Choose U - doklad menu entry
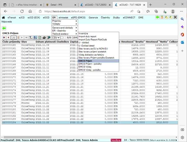The width and height of the screenshot is (187, 142). pyautogui.click(x=98, y=42)
